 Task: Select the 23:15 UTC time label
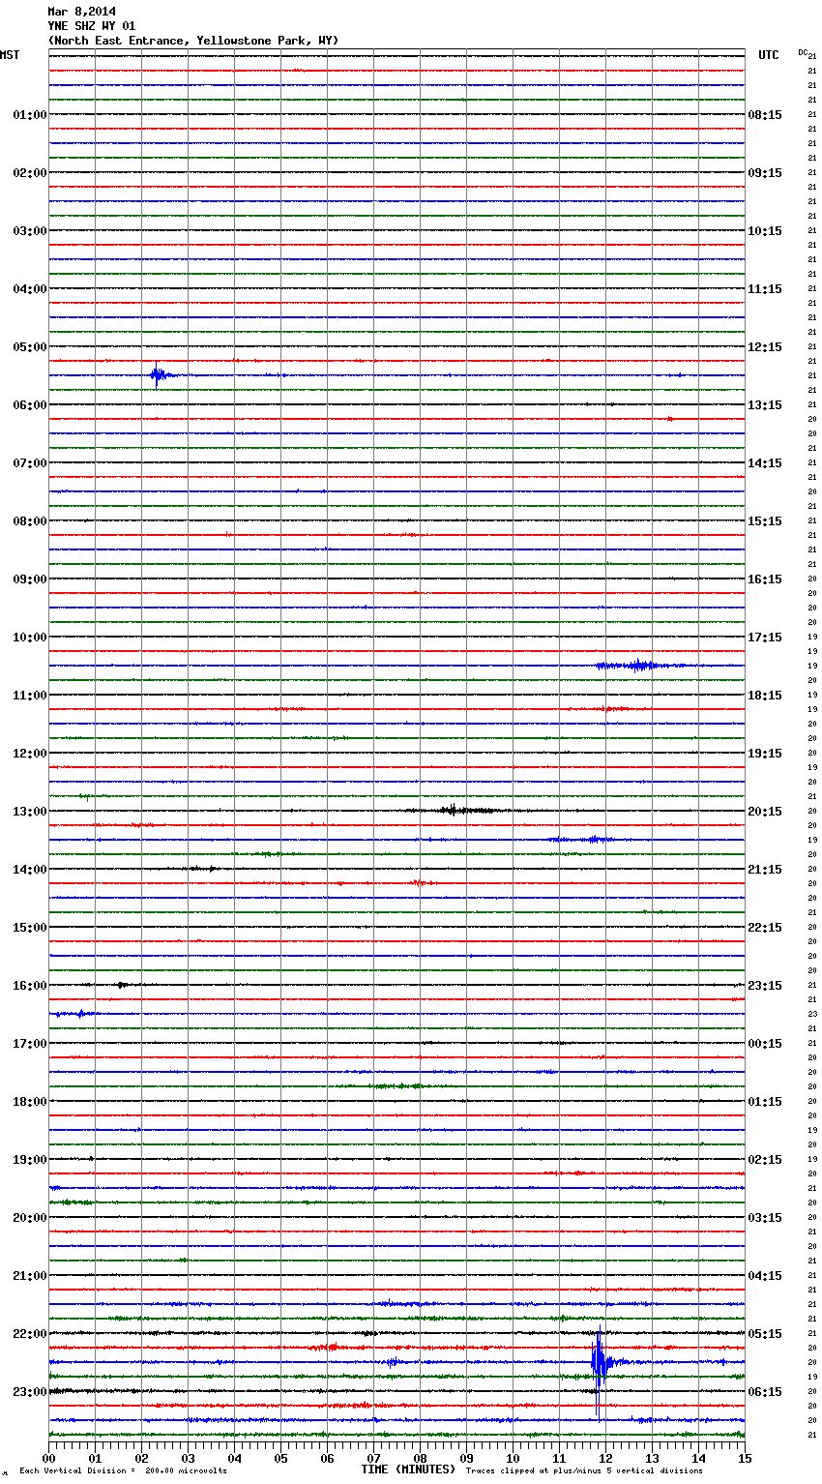(765, 986)
